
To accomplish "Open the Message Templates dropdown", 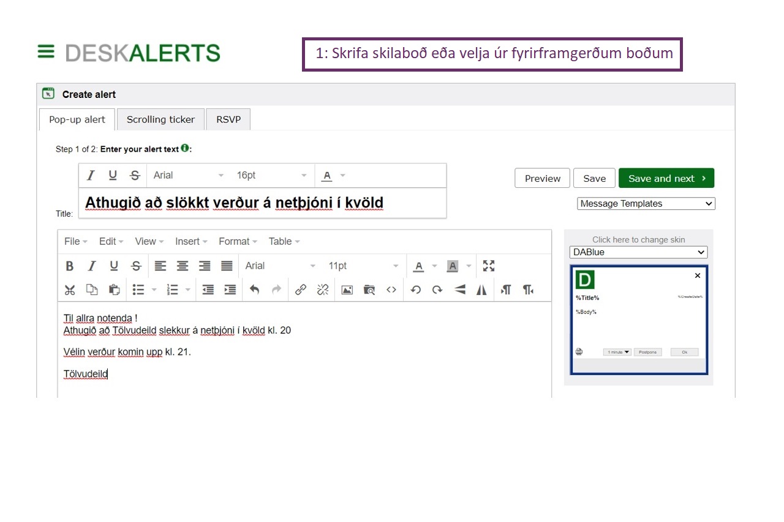I will pyautogui.click(x=646, y=204).
